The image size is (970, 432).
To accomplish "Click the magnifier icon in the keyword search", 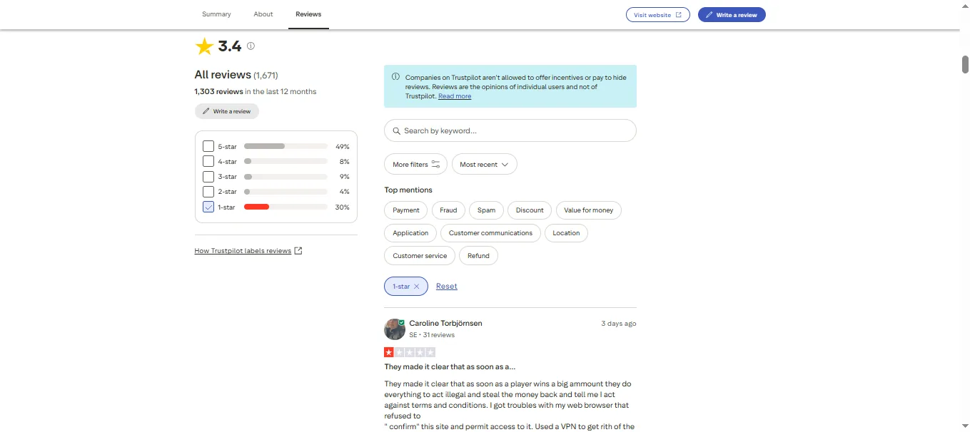I will click(x=397, y=131).
